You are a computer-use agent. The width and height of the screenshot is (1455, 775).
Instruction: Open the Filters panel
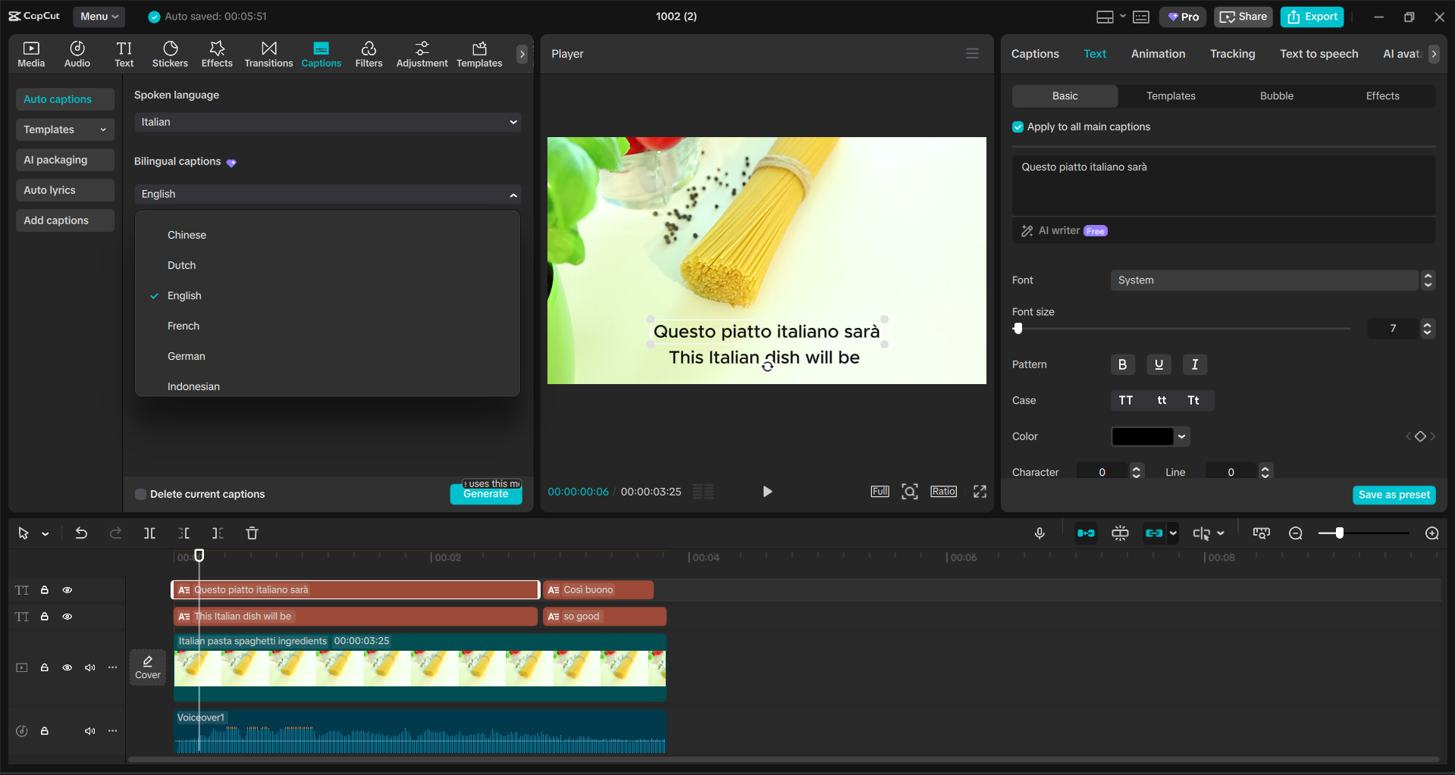[369, 53]
